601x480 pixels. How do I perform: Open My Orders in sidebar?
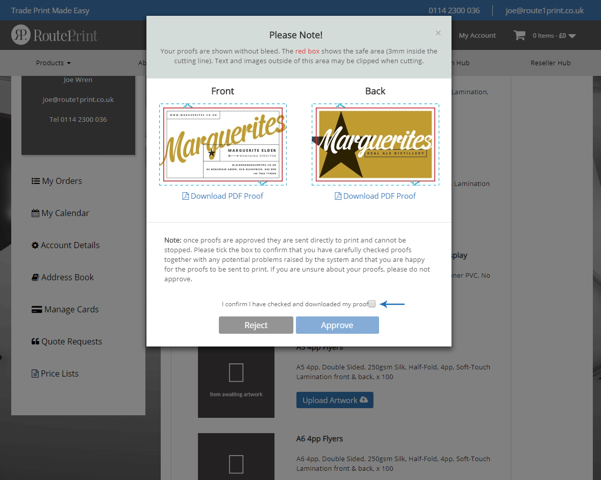tap(57, 181)
